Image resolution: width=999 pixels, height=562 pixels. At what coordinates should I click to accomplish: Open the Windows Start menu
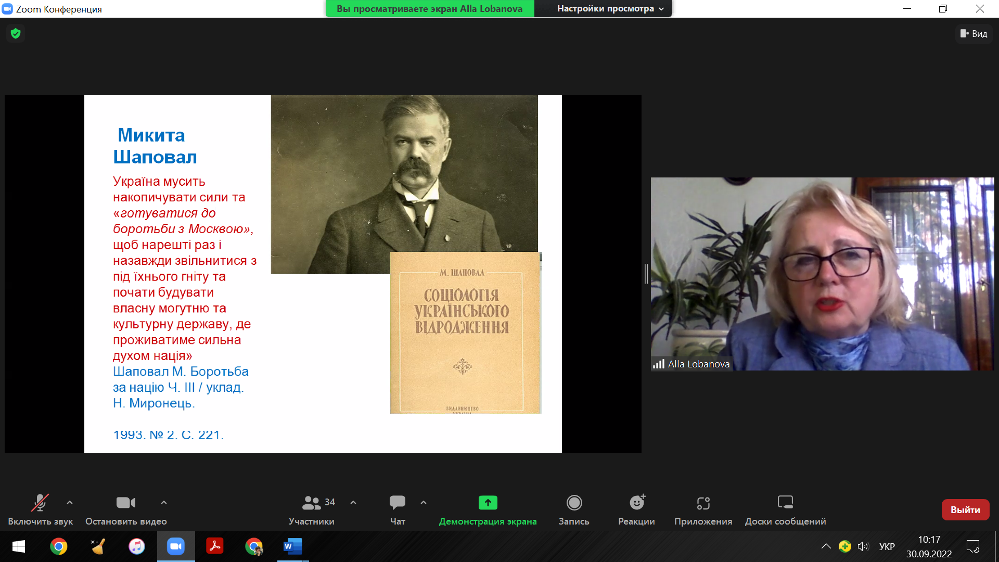(x=19, y=546)
